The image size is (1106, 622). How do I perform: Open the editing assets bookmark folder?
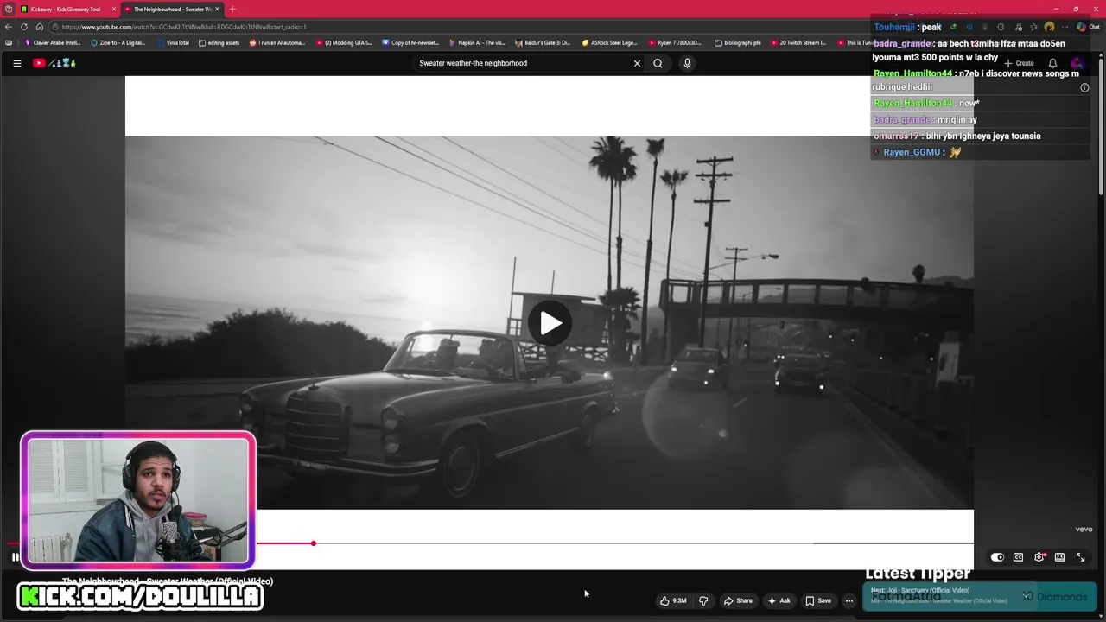[x=219, y=42]
